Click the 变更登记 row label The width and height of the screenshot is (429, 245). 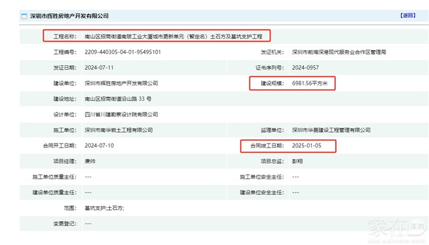(63, 224)
